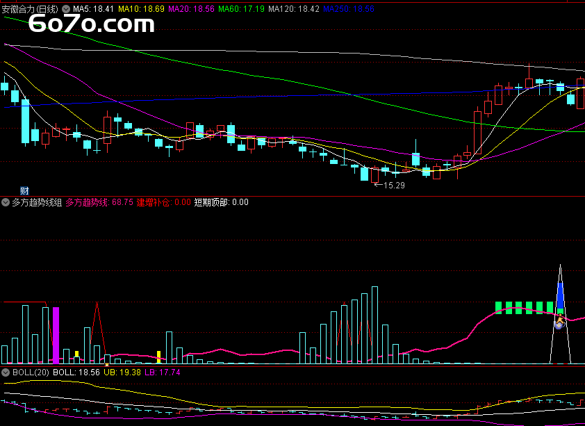585x426 pixels.
Task: Open the BOLL(20) indicator dropdown arrow
Action: tap(6, 372)
